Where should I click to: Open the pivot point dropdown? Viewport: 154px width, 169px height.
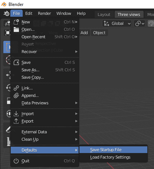[x=140, y=23]
